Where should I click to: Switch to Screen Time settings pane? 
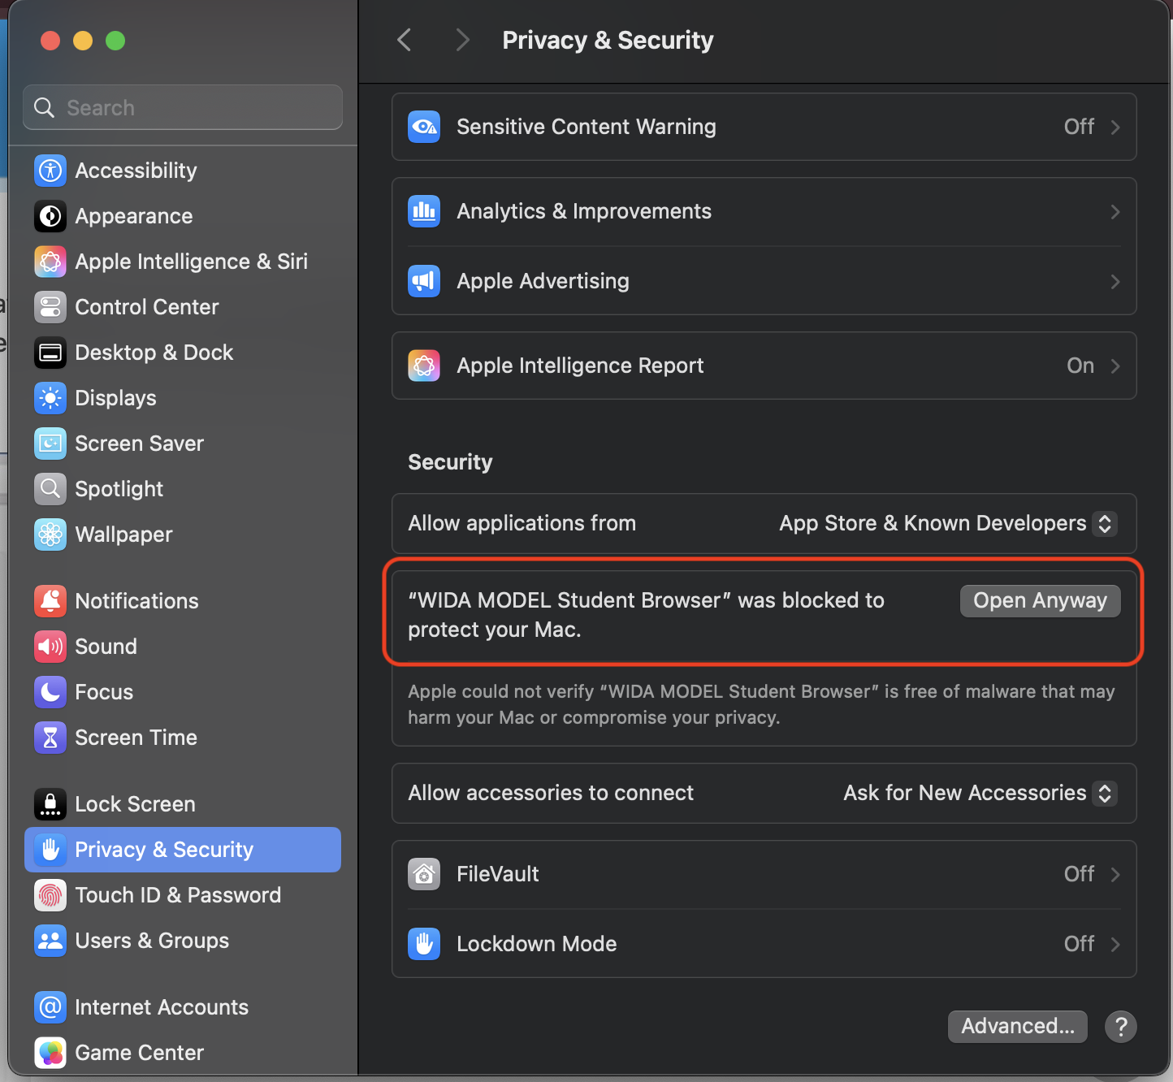(x=136, y=738)
